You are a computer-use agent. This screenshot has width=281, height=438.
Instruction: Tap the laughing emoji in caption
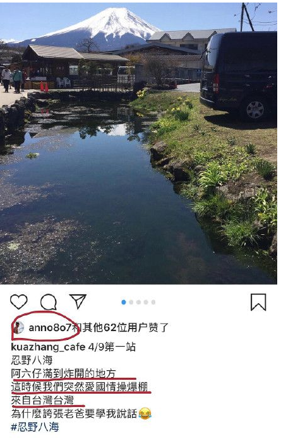click(x=145, y=413)
